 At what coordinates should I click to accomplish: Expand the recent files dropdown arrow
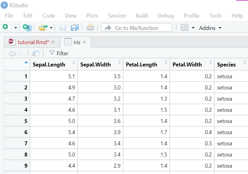click(x=51, y=28)
